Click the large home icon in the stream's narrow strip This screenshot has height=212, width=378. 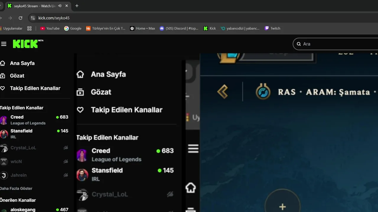[191, 187]
